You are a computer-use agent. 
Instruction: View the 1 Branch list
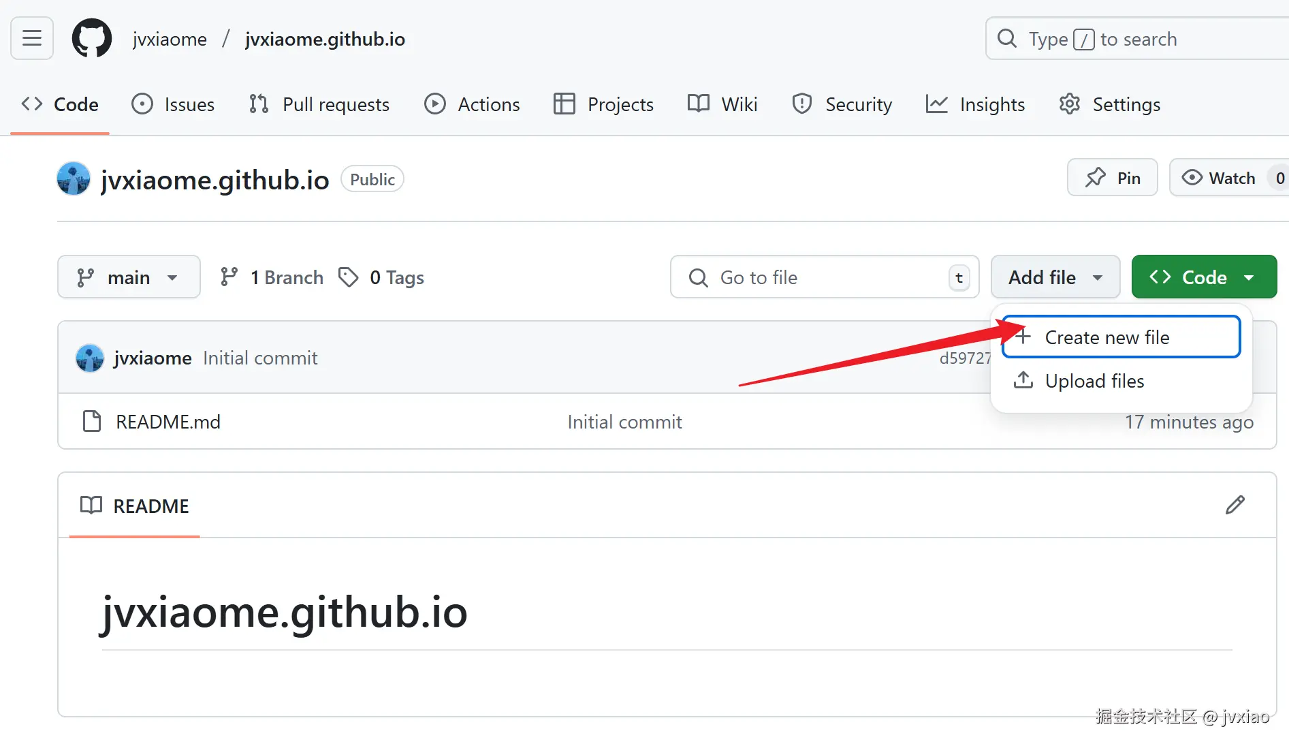[272, 277]
